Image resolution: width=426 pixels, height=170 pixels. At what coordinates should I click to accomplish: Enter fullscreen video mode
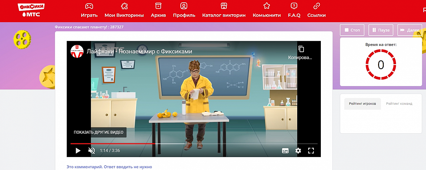point(311,151)
